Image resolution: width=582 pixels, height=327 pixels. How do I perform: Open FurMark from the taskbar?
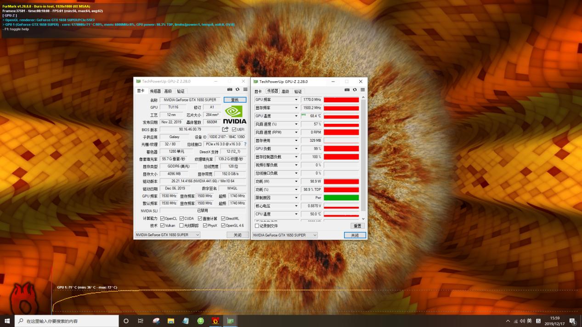click(215, 321)
